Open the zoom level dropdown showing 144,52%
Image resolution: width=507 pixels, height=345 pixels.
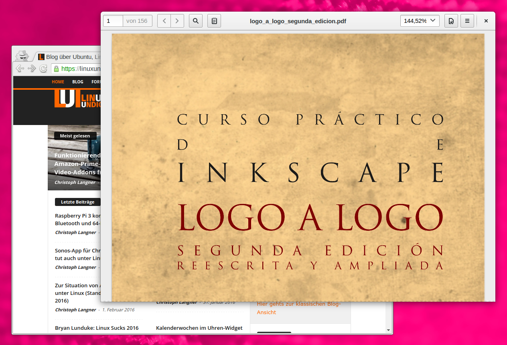coord(420,21)
